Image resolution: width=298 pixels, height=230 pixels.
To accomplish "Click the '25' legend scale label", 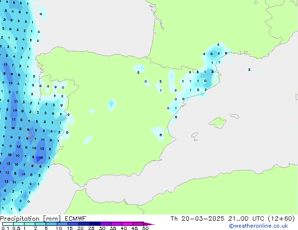I will pyautogui.click(x=91, y=228).
